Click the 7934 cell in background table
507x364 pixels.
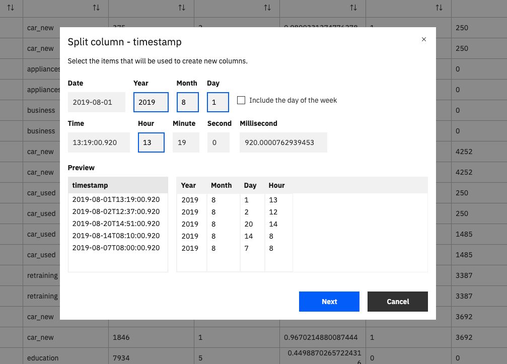tap(151, 358)
